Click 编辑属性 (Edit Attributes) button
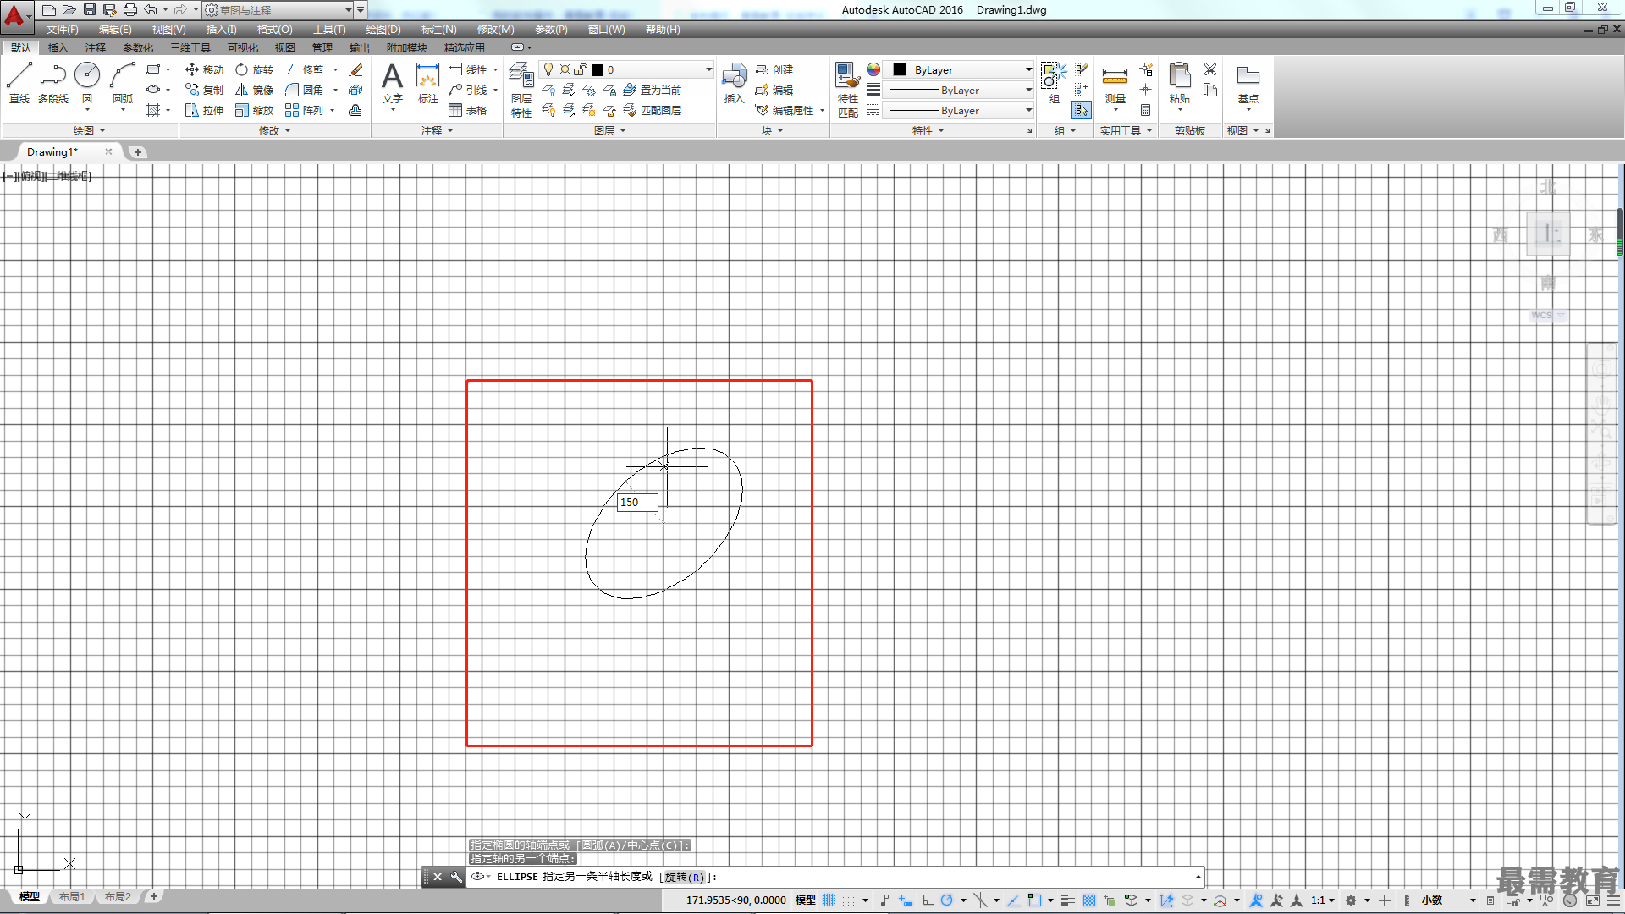Screen dimensions: 1625x914 click(x=785, y=110)
